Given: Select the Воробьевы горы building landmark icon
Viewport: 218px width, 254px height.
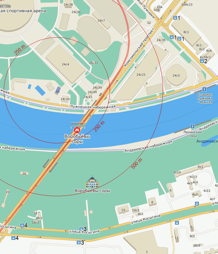Looking at the screenshot, I should coord(92,182).
